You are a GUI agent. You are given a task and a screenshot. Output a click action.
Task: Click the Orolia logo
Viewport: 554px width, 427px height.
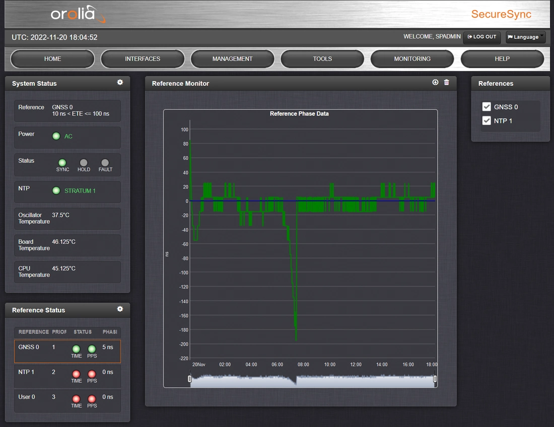(x=78, y=14)
